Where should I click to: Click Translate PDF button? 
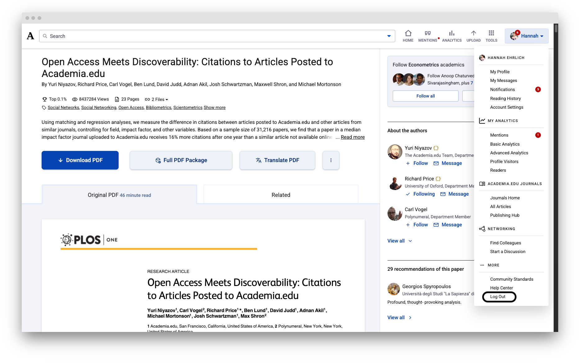277,160
